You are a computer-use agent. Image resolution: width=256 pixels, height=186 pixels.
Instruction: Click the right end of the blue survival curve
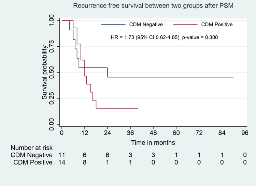click(x=233, y=77)
